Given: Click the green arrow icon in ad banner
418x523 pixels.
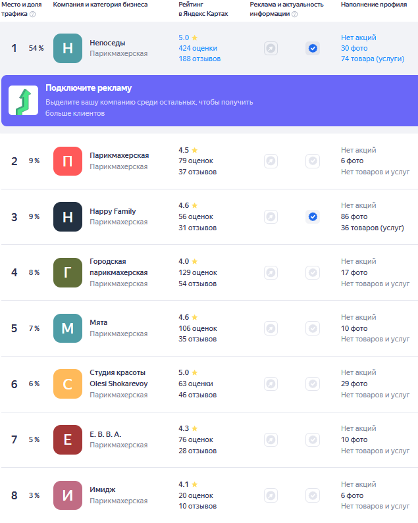Looking at the screenshot, I should [x=24, y=101].
